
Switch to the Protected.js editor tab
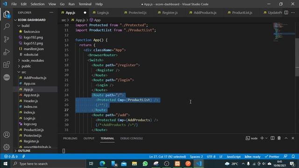coord(137,13)
